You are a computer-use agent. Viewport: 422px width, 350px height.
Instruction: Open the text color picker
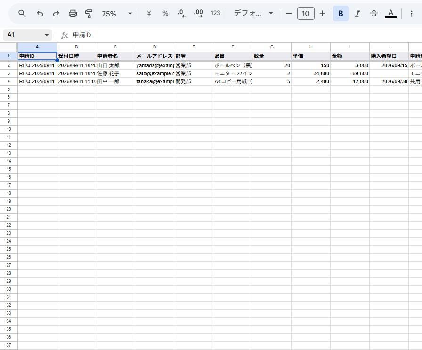[x=390, y=13]
